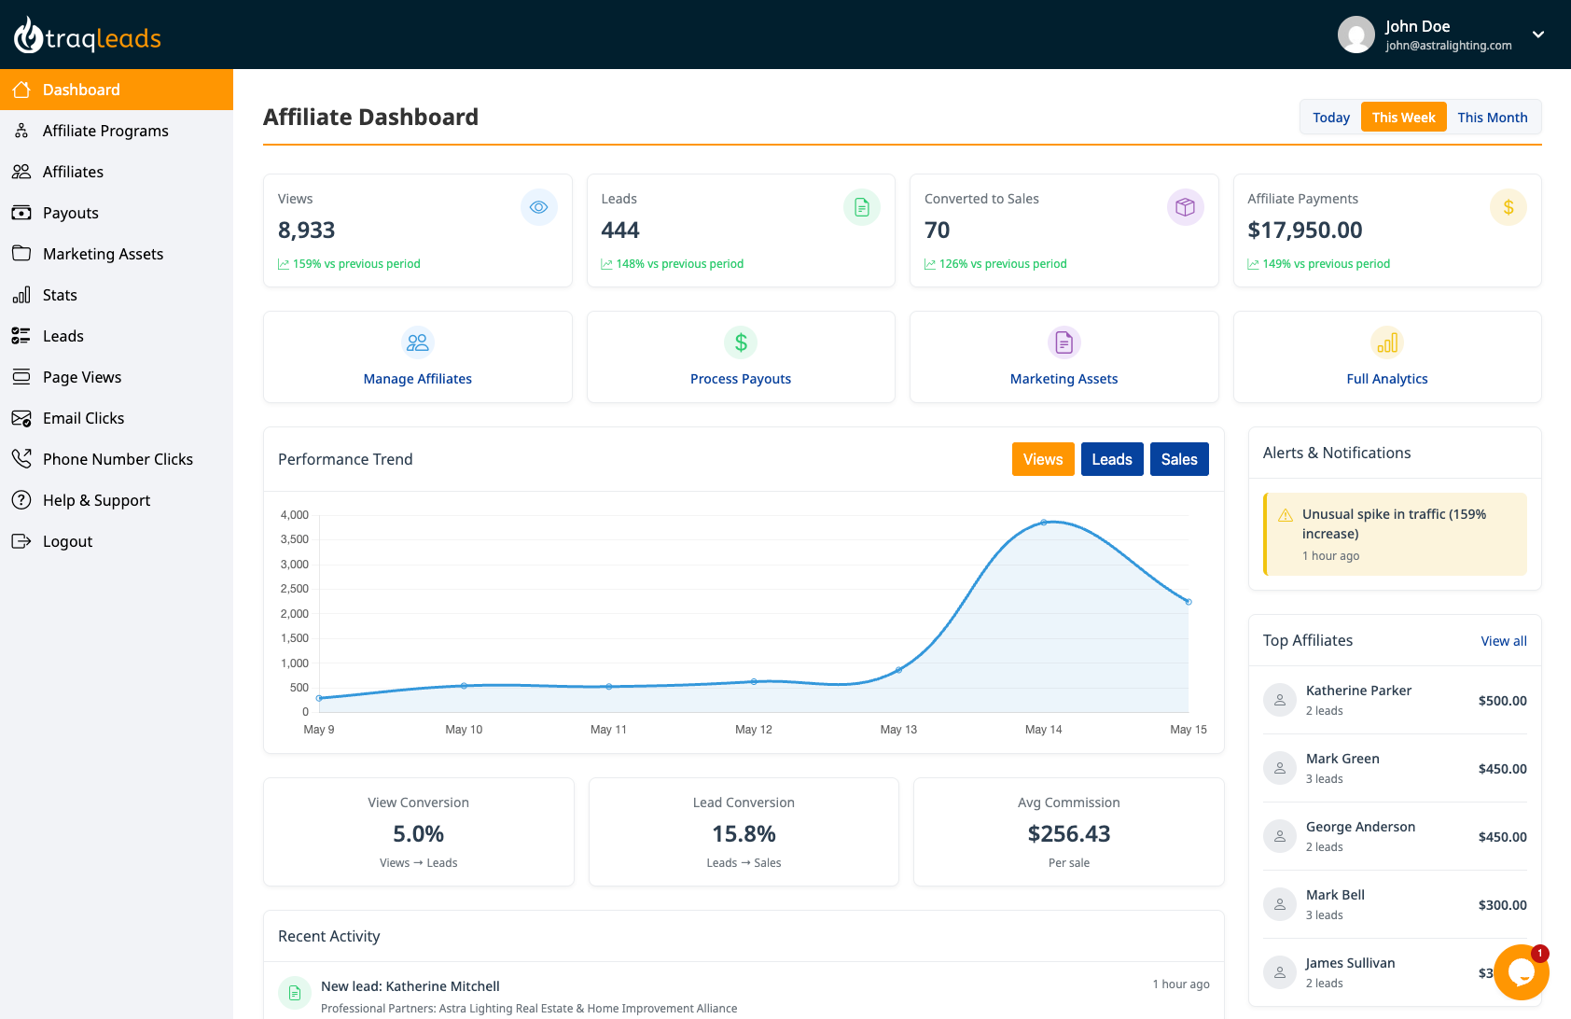Click the Page Views sidebar icon
The image size is (1571, 1019).
pos(21,377)
